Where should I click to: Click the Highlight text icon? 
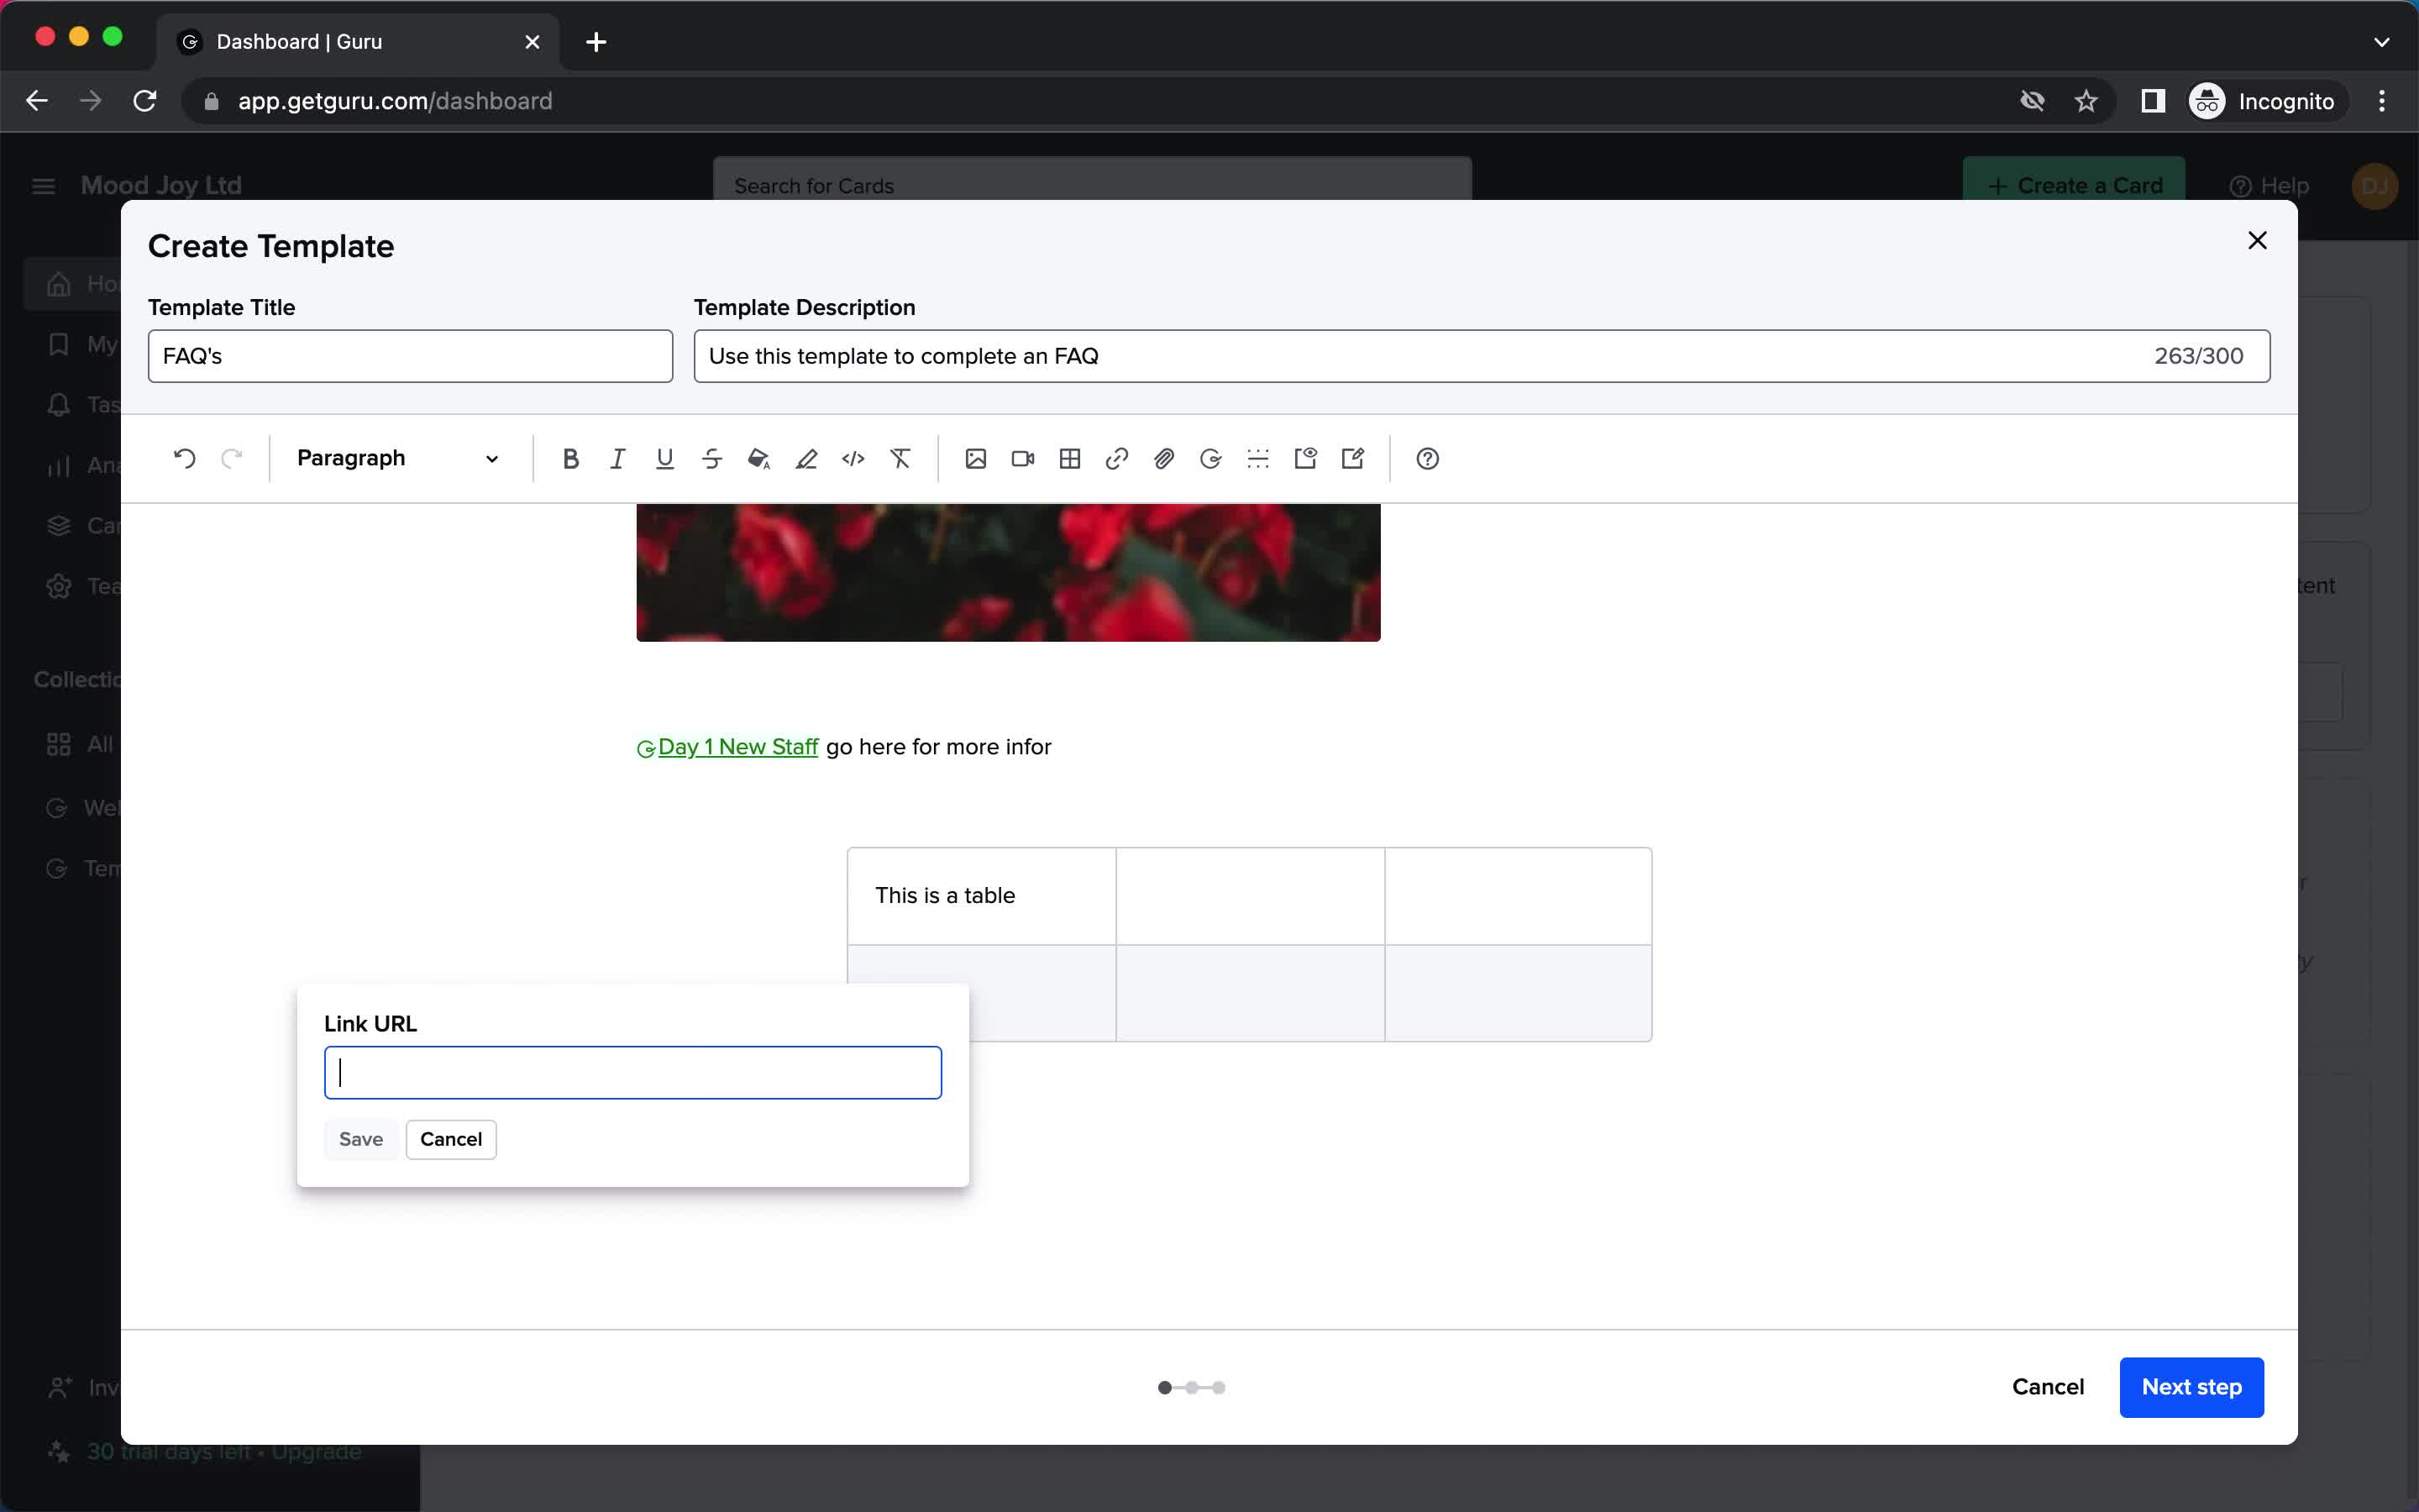tap(806, 458)
